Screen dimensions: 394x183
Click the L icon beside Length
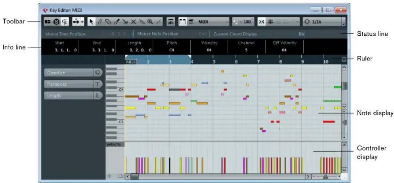click(x=98, y=96)
